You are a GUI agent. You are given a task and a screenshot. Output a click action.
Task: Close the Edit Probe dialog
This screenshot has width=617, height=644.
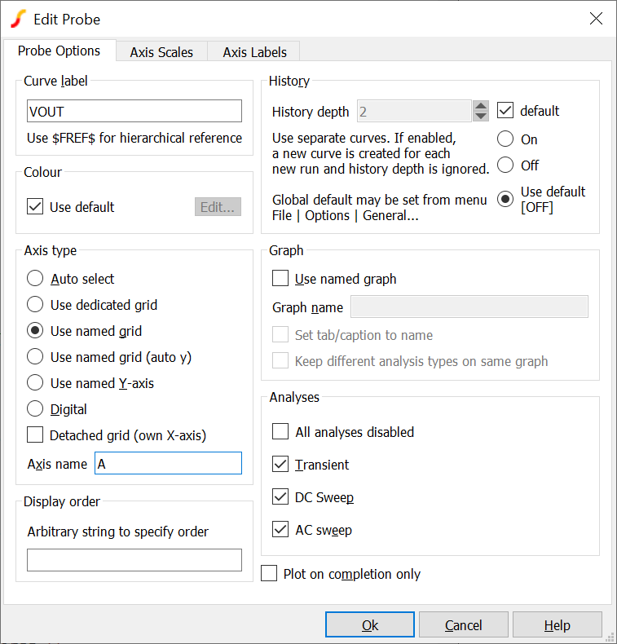[596, 19]
